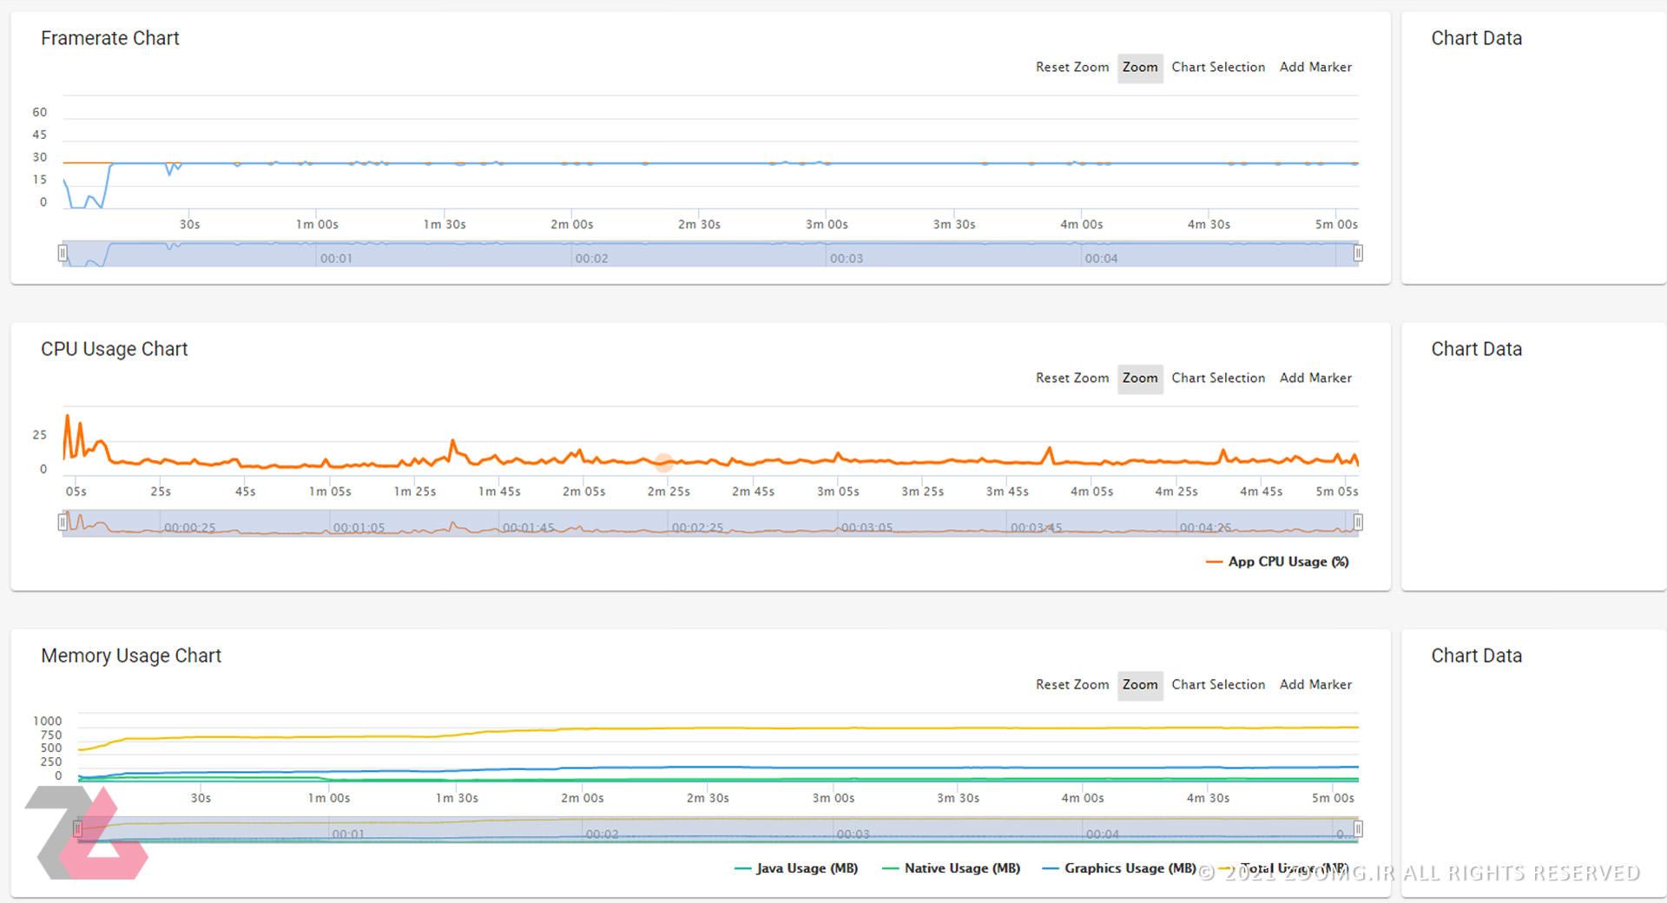Choose Chart Selection in Framerate Chart
The height and width of the screenshot is (903, 1667).
1218,67
